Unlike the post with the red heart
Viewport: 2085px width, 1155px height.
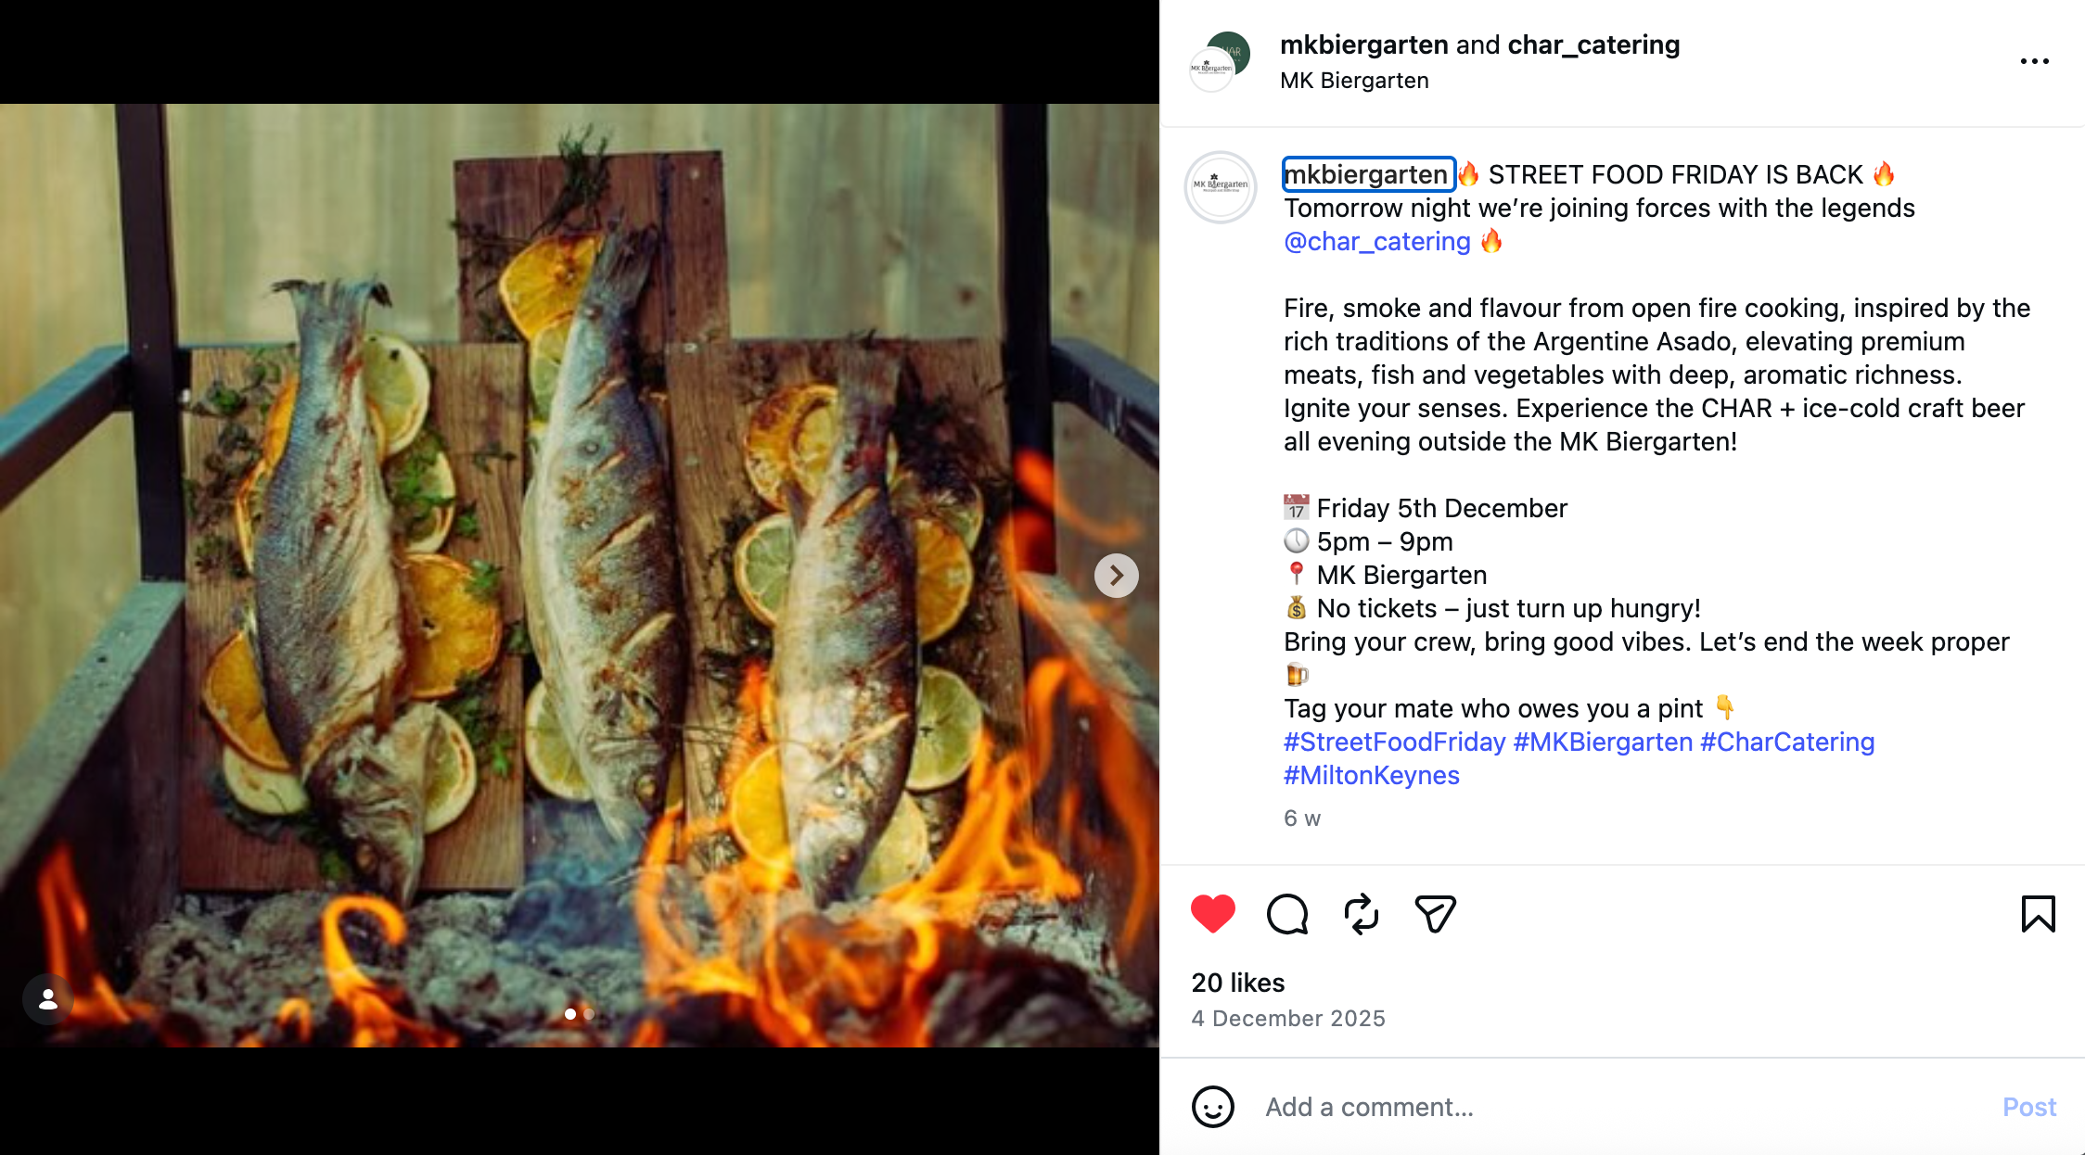coord(1213,914)
